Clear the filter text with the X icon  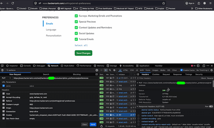pyautogui.click(x=97, y=70)
